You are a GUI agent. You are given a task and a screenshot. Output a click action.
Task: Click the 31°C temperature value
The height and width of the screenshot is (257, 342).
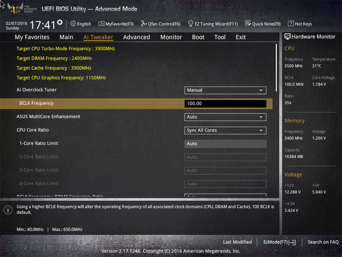(x=316, y=66)
